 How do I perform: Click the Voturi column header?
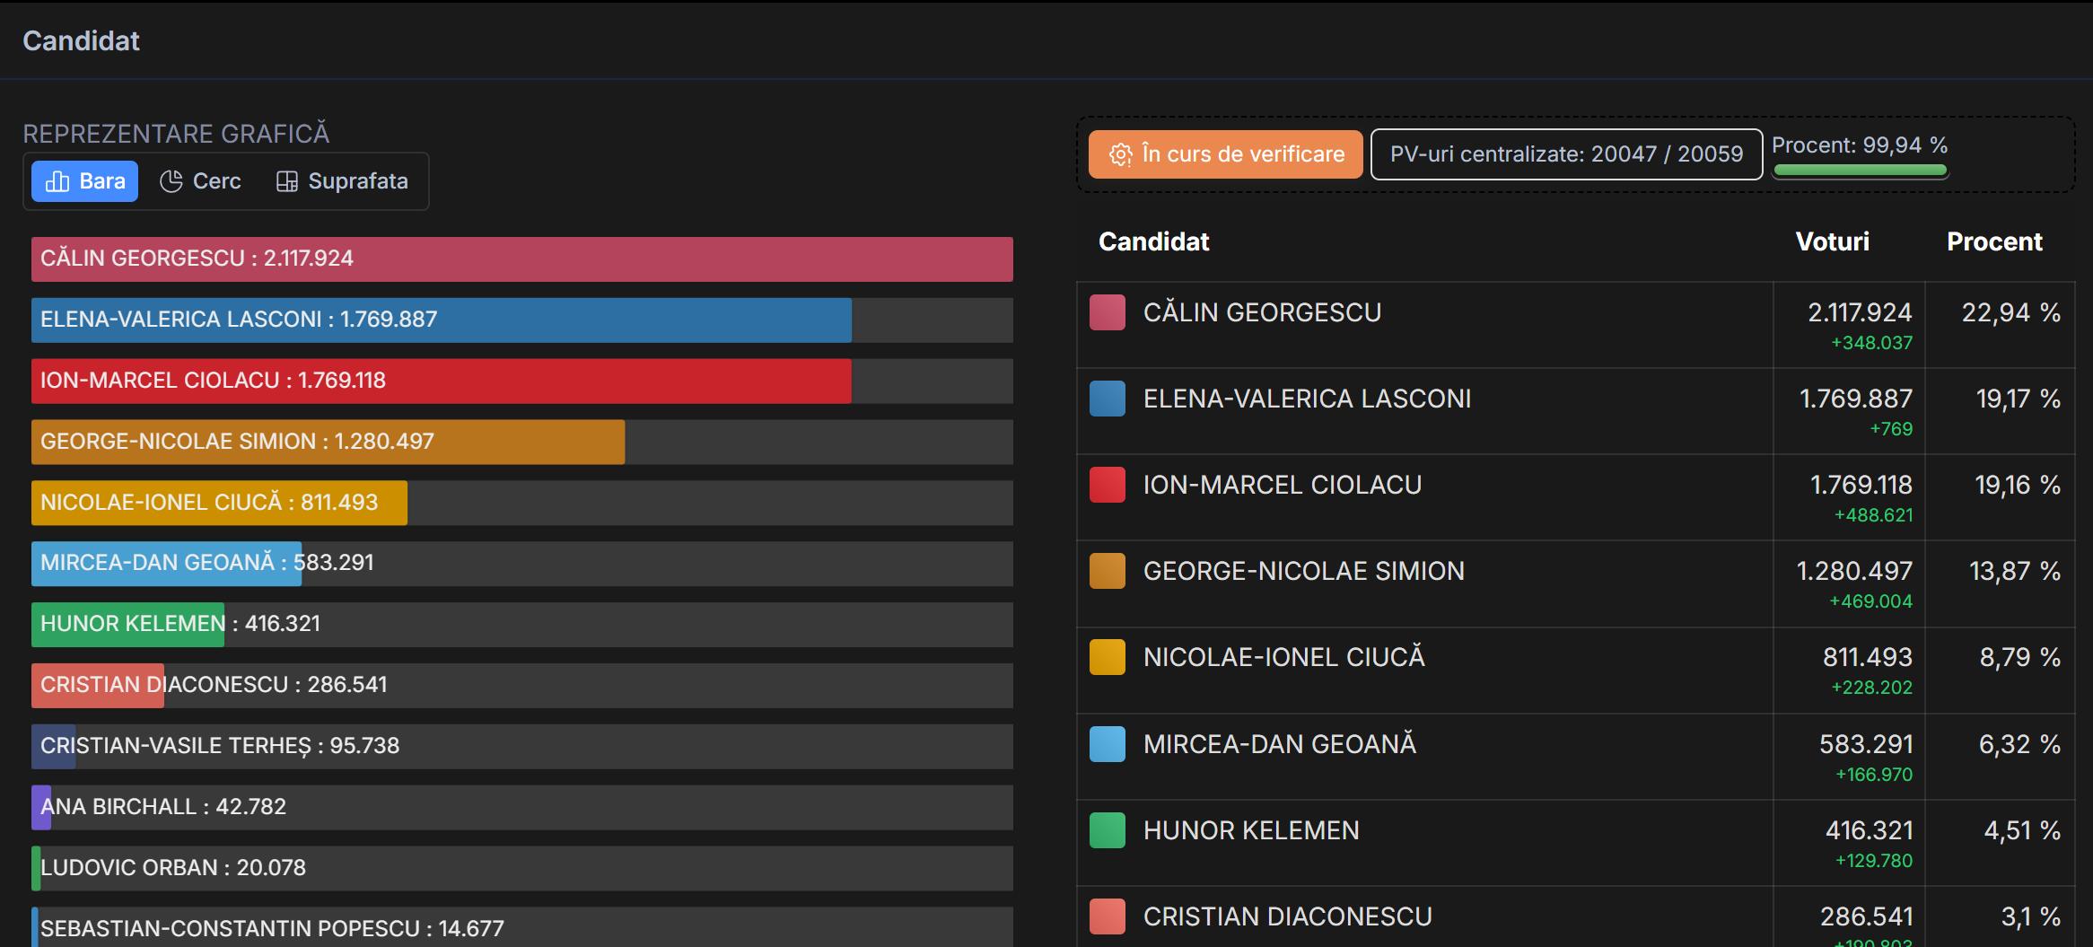(1832, 241)
